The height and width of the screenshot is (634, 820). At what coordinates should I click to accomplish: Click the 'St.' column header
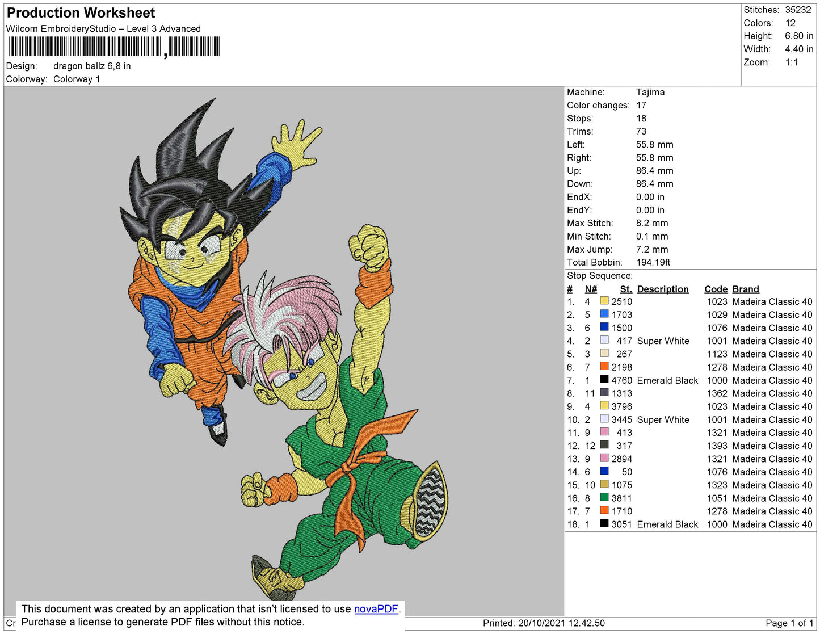click(626, 289)
